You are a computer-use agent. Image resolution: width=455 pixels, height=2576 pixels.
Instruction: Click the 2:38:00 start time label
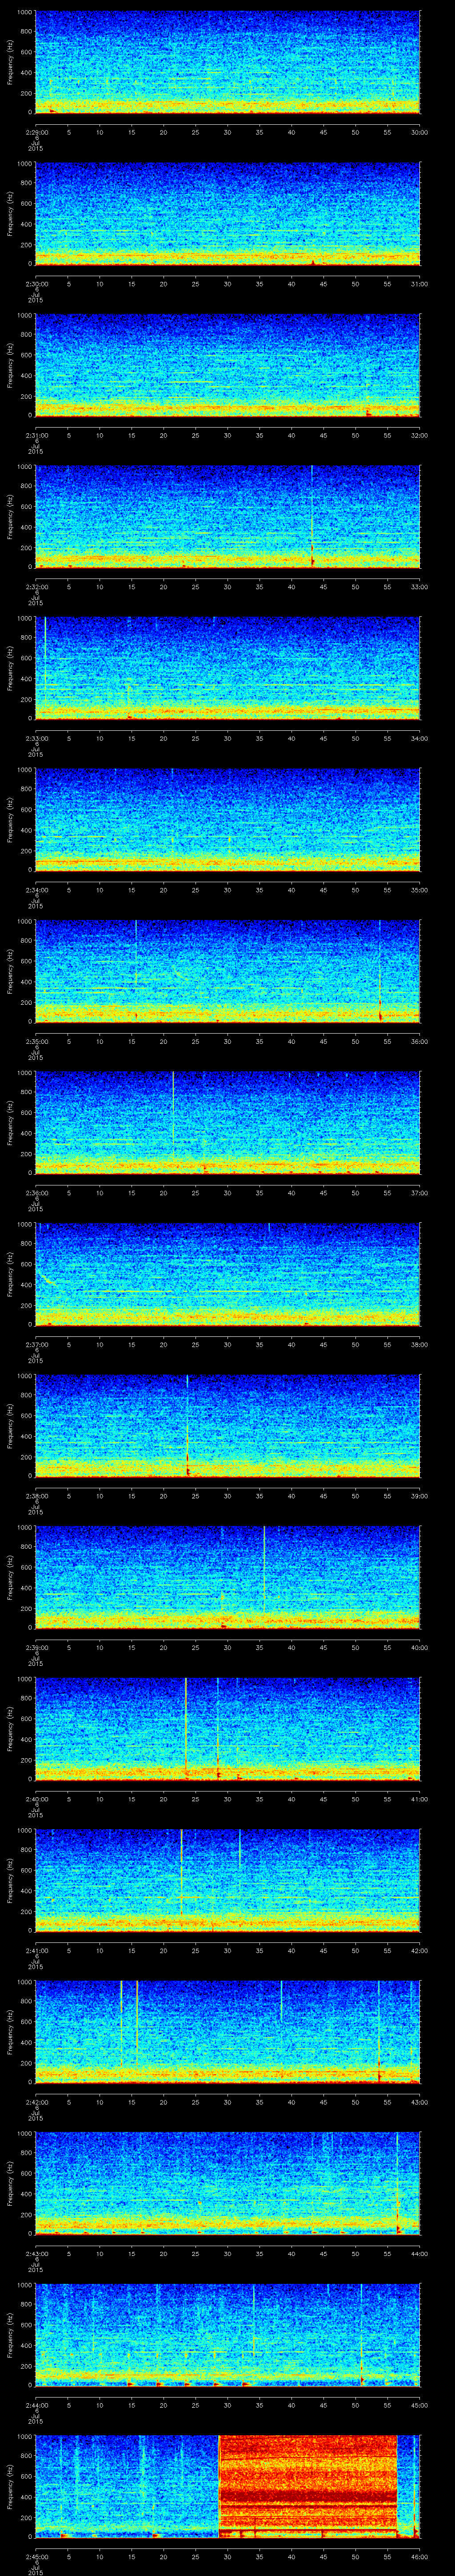[x=36, y=1496]
